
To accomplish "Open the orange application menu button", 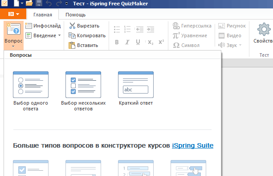I will 13,14.
